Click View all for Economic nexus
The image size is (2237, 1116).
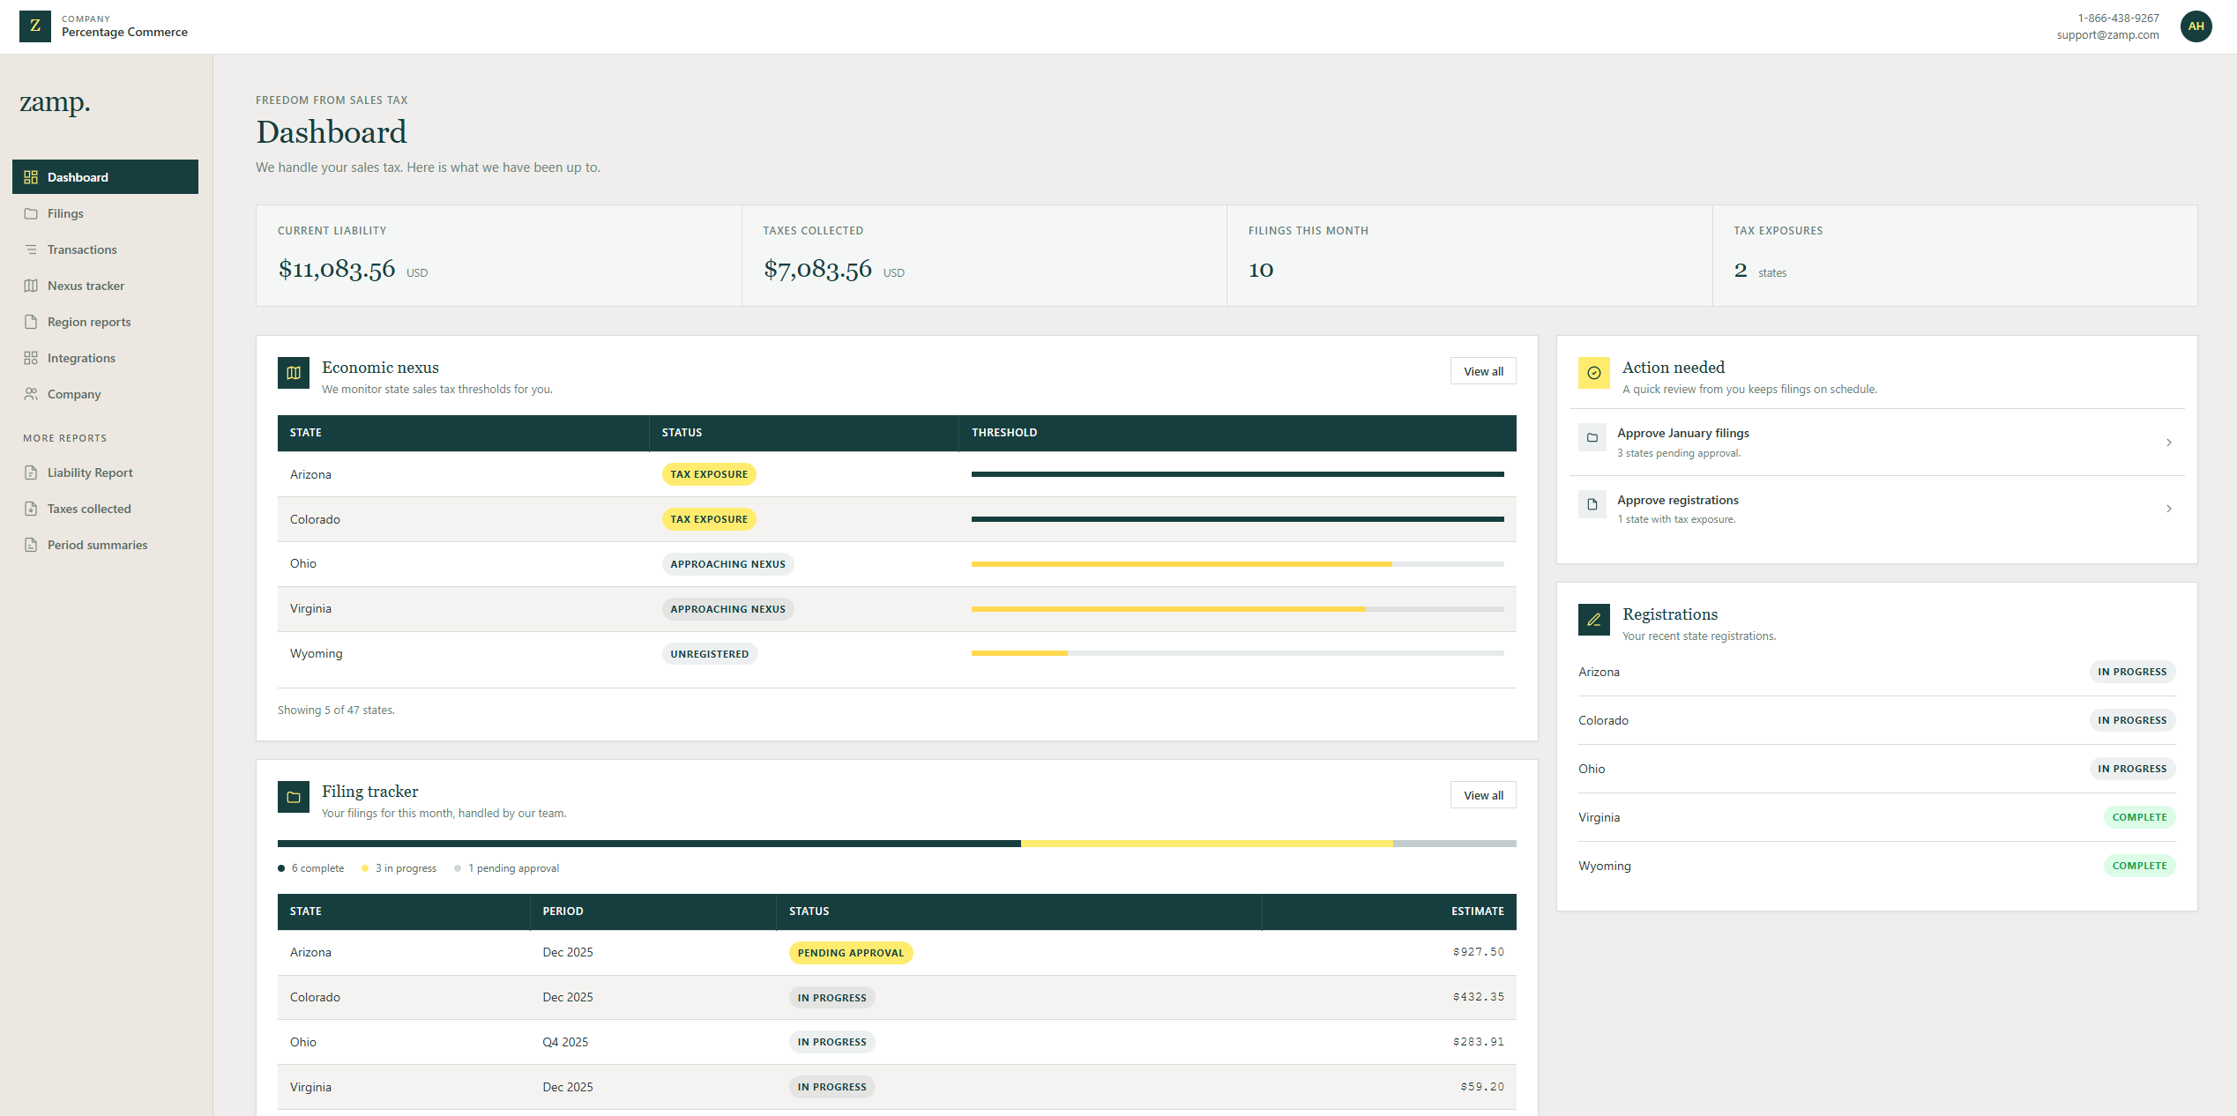coord(1483,371)
